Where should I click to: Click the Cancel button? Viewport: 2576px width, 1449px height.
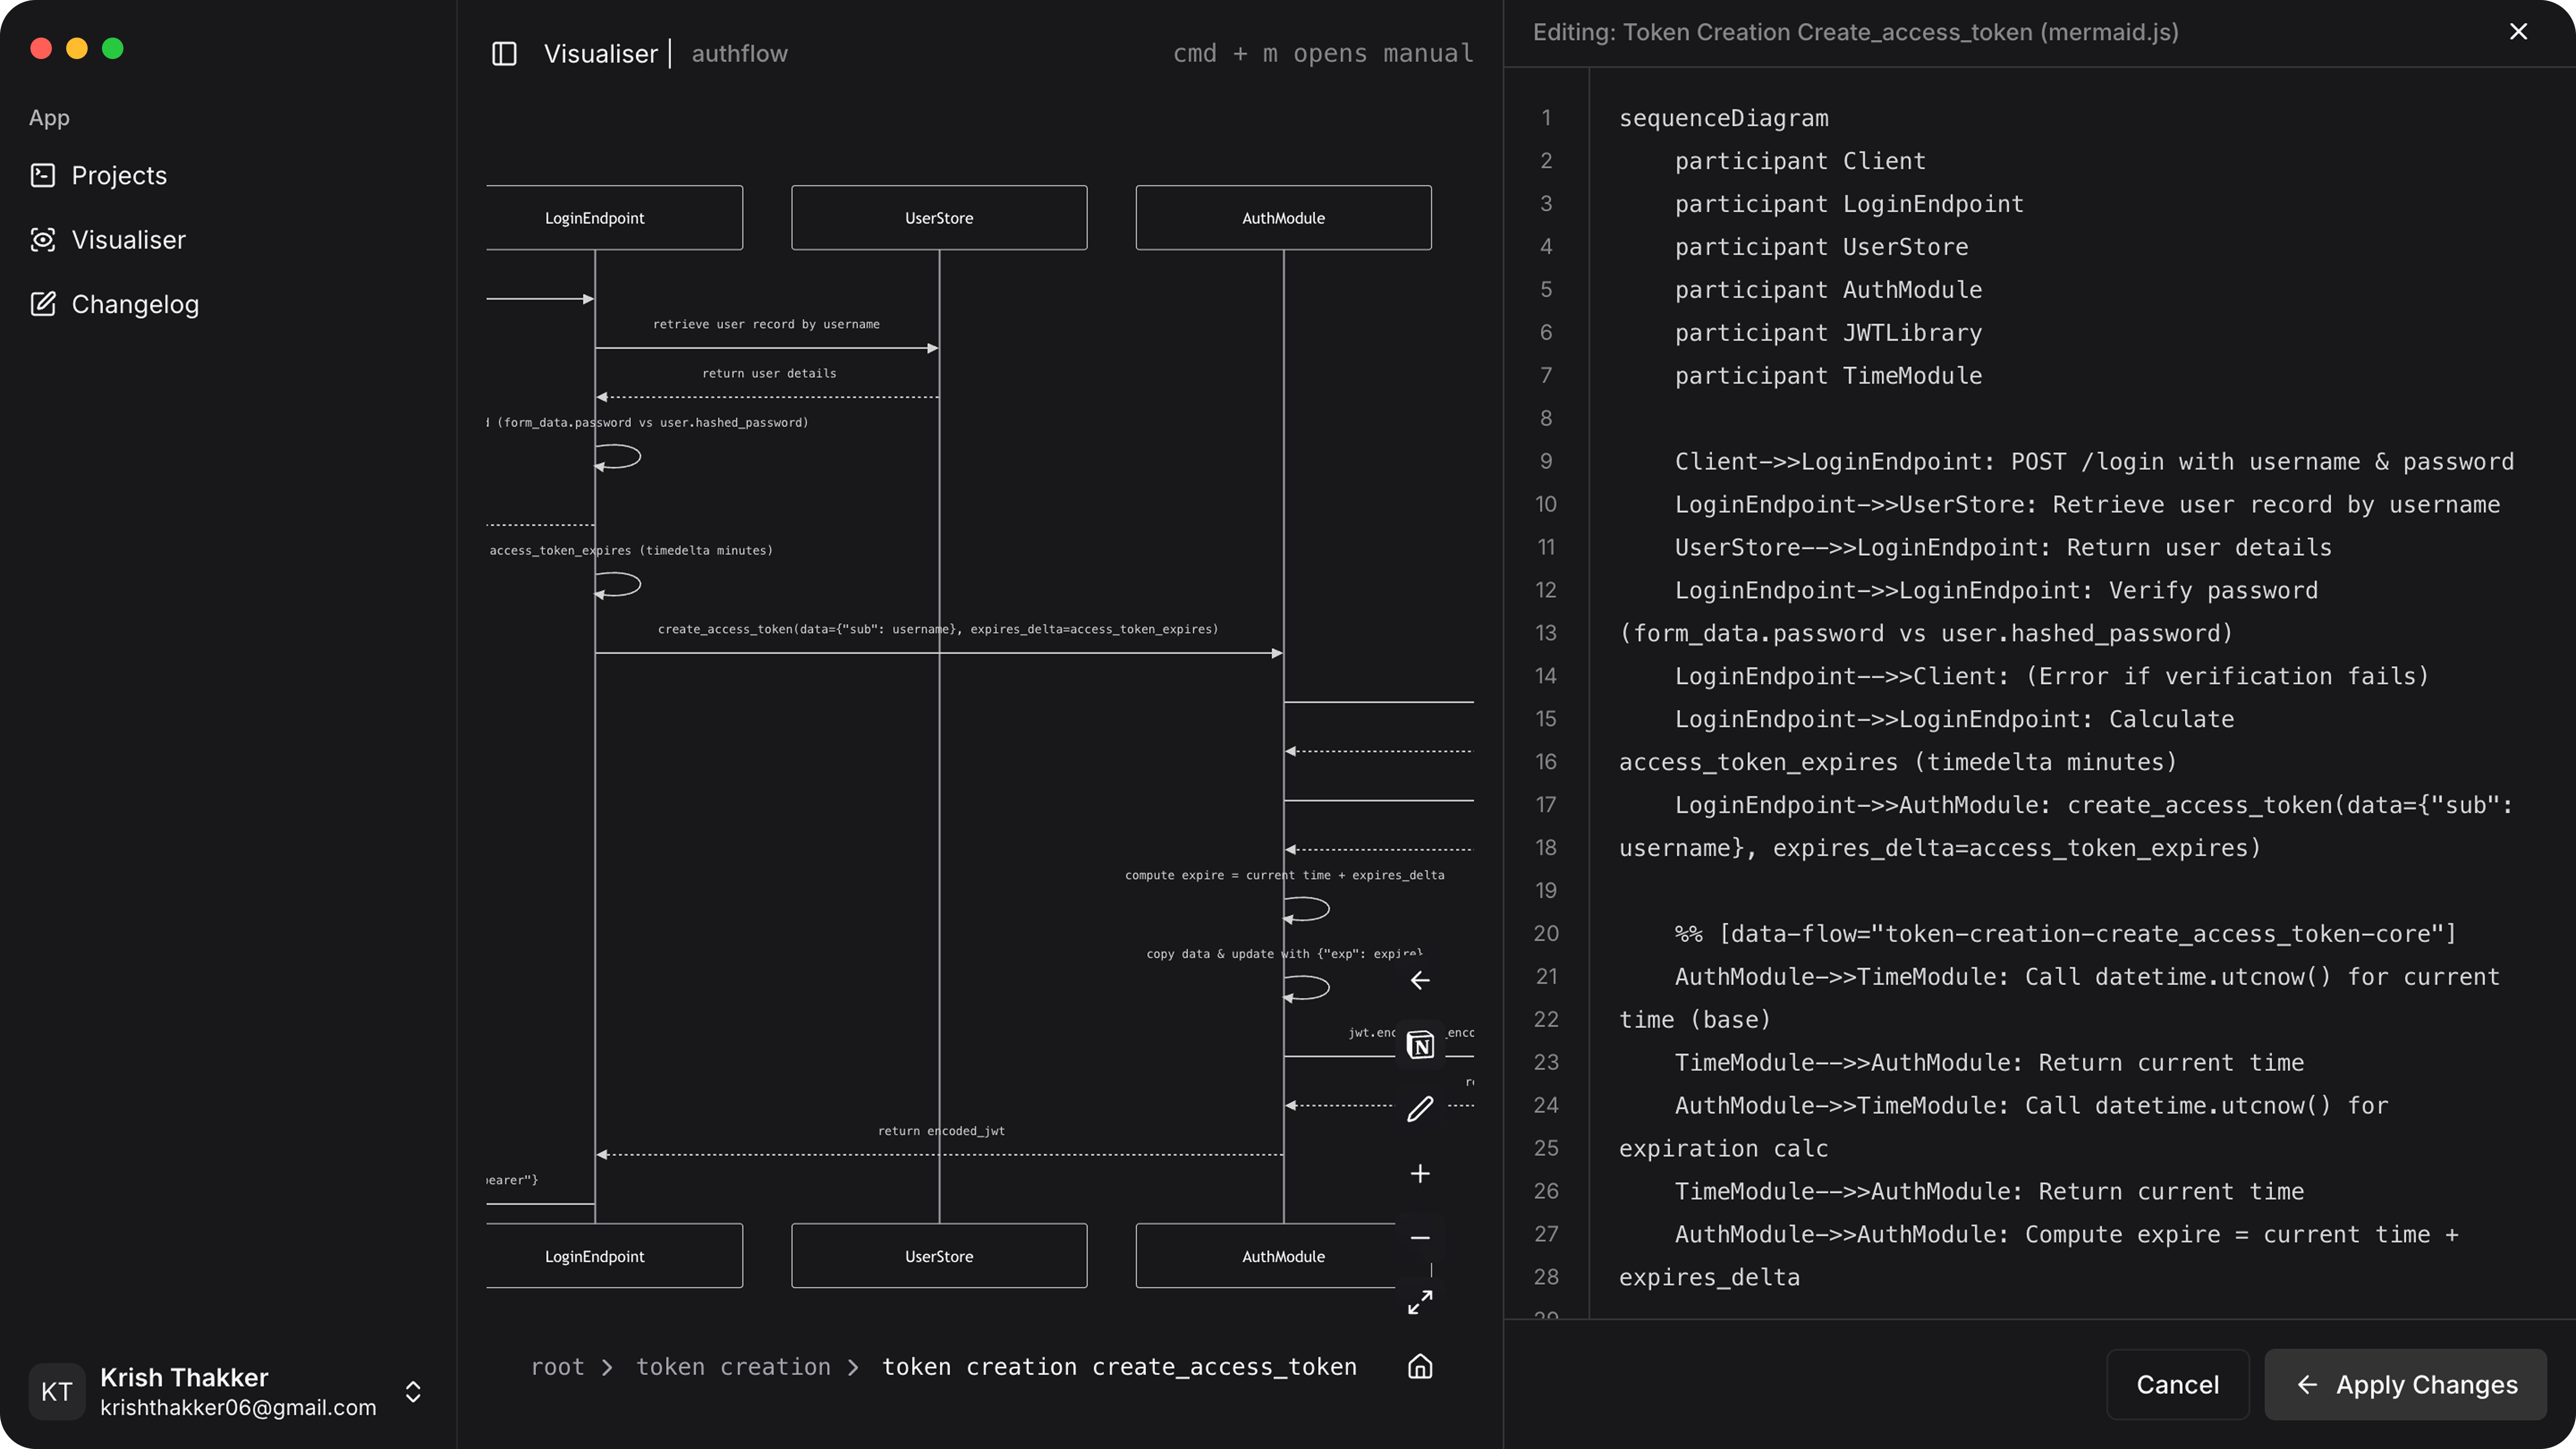(x=2177, y=1384)
